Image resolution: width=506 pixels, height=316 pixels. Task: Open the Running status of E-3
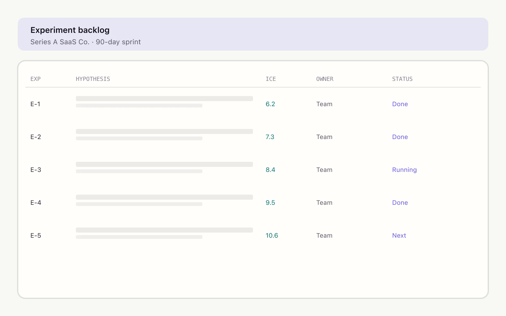pos(404,170)
